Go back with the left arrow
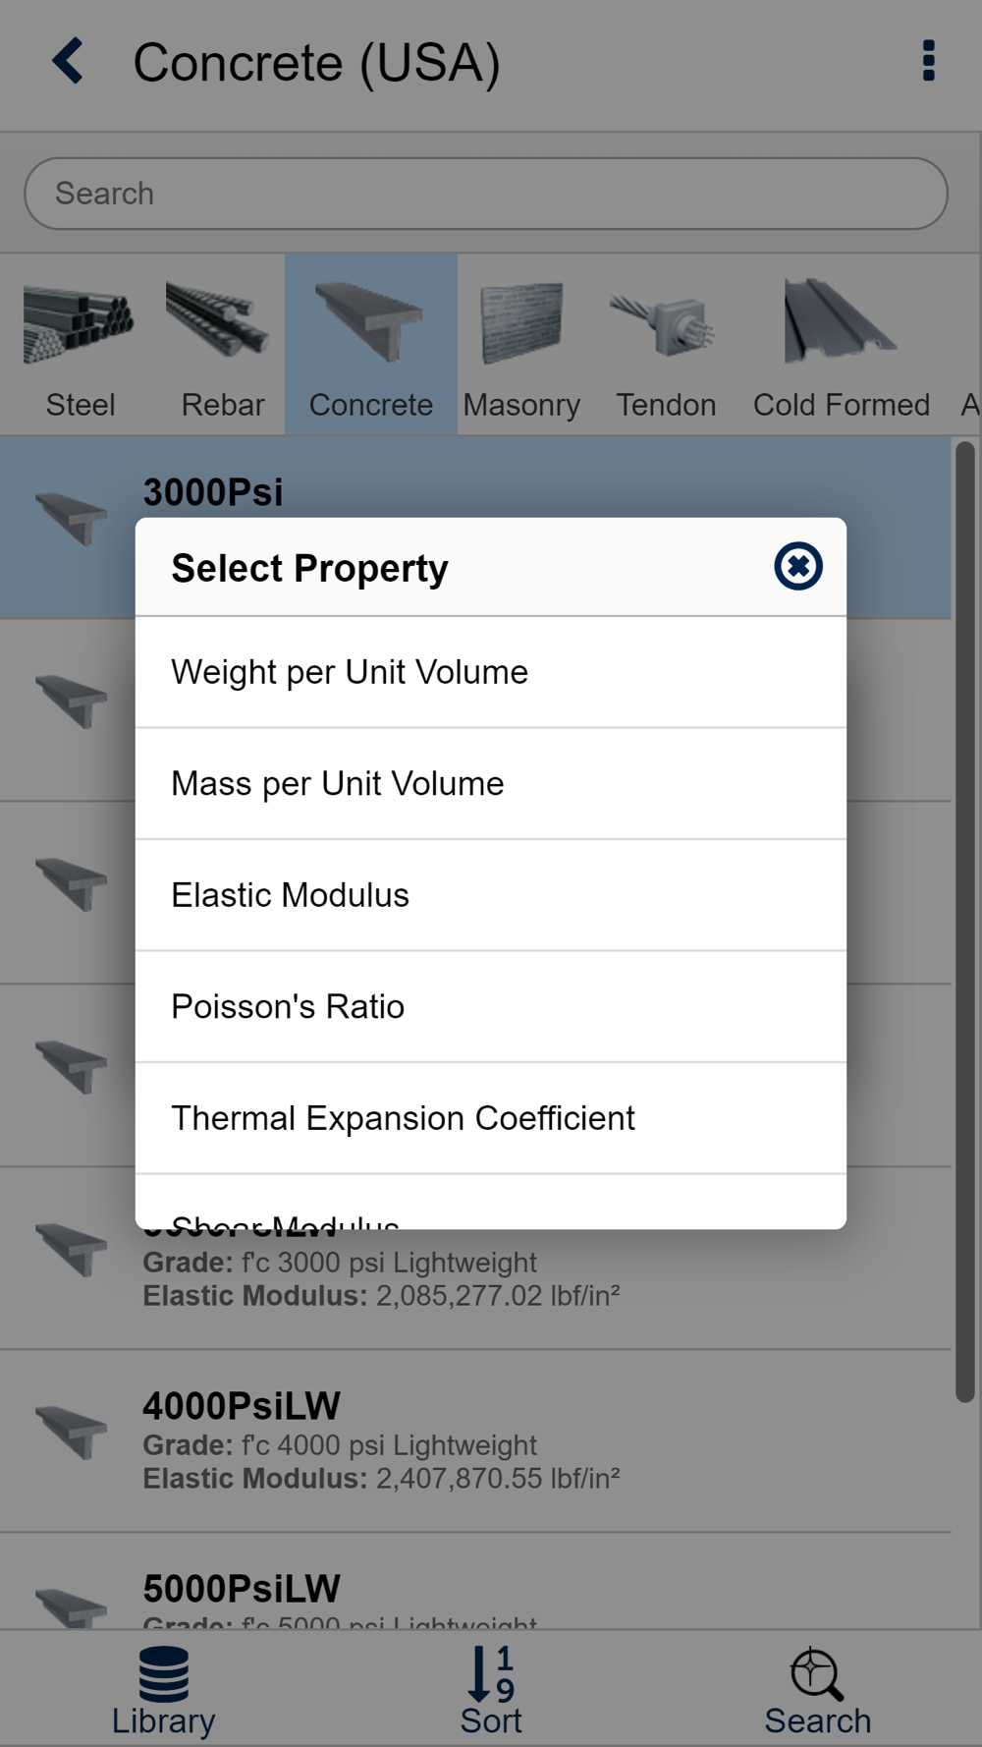 click(68, 61)
